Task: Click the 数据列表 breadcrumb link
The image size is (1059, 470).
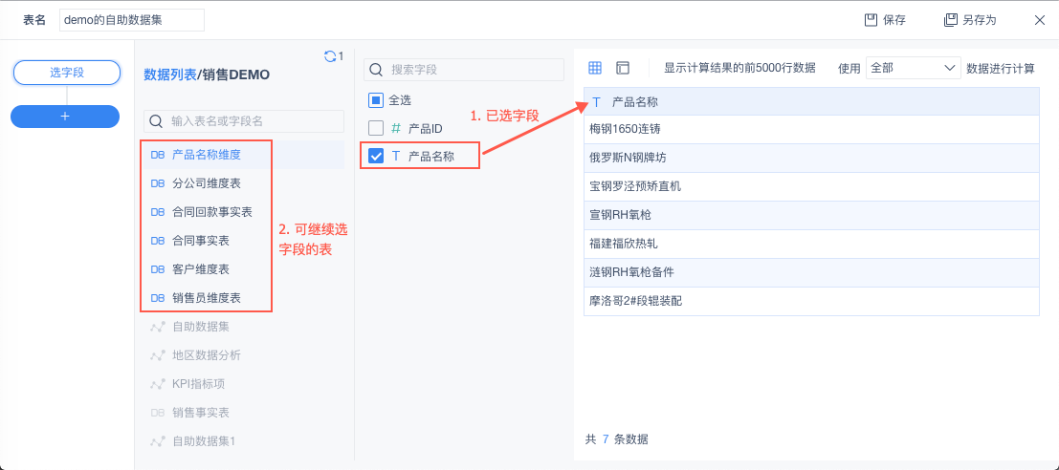Action: 169,75
